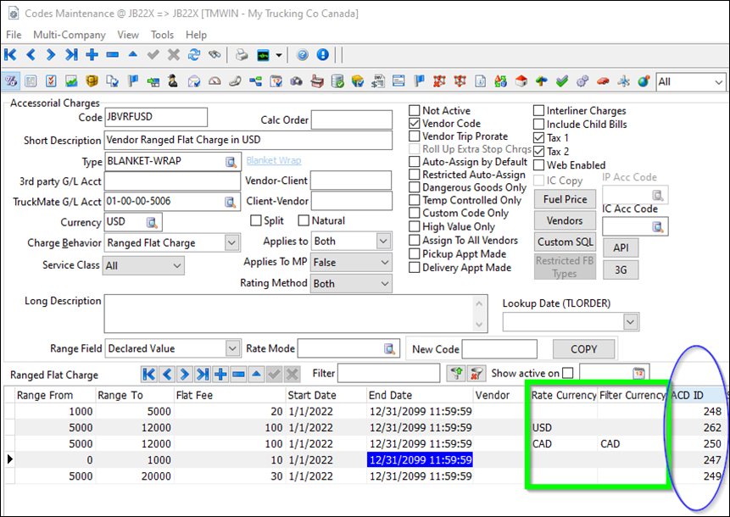Jump to first record in main toolbar
Image resolution: width=730 pixels, height=517 pixels.
coord(10,55)
